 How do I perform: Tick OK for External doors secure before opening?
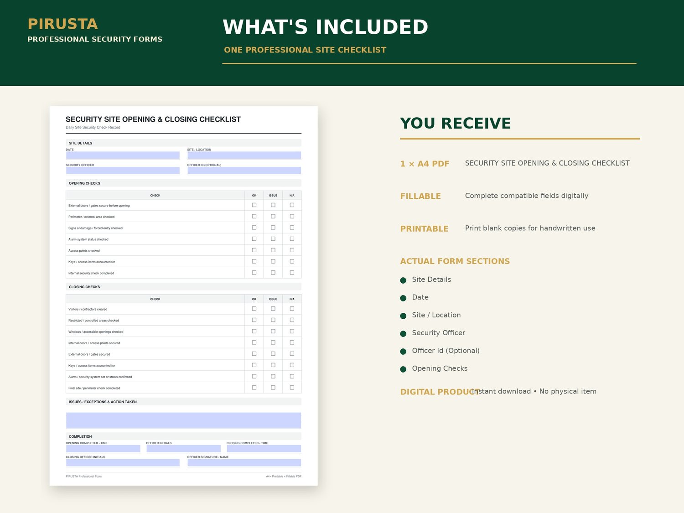[x=254, y=205]
